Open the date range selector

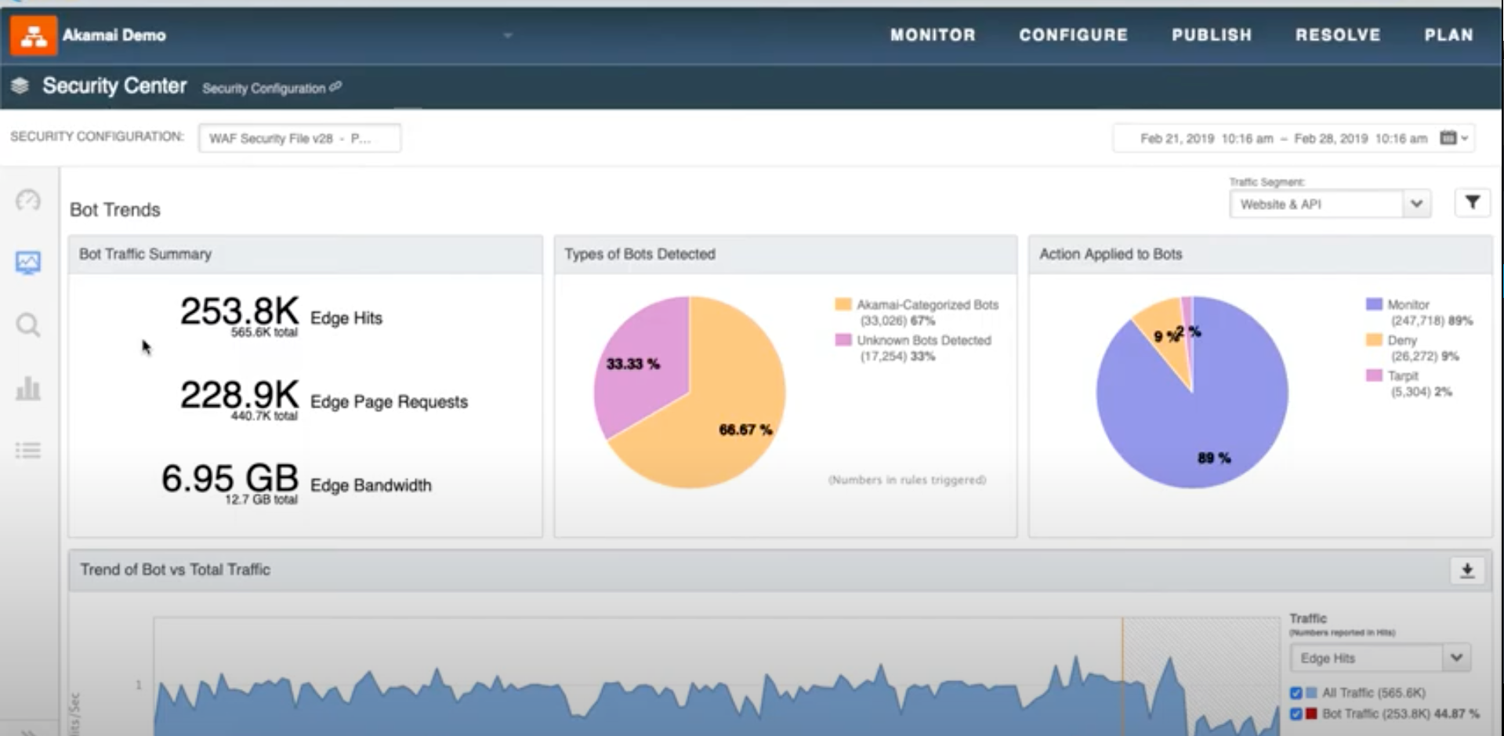(1294, 138)
